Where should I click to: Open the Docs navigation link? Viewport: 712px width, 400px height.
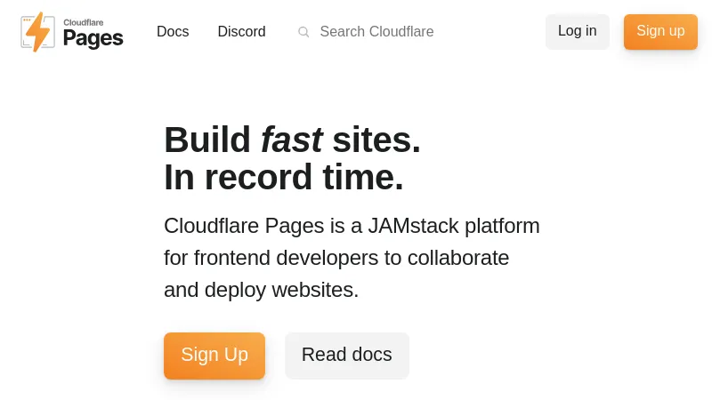point(173,32)
